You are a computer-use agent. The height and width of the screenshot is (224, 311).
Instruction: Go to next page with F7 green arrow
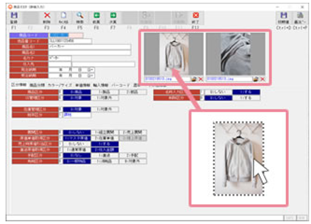tap(113, 15)
